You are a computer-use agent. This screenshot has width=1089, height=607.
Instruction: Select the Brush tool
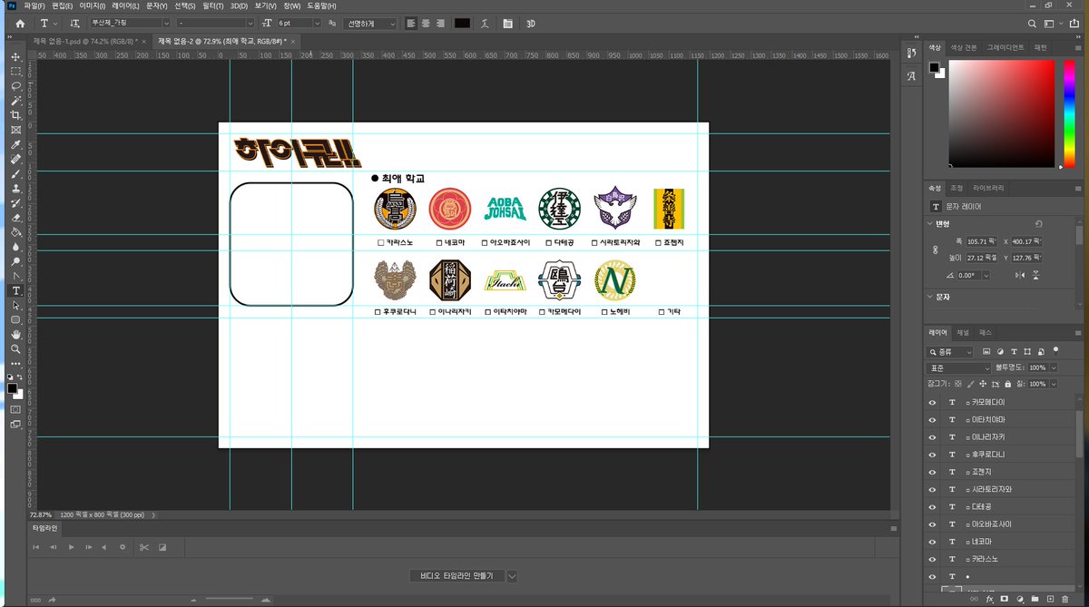click(15, 174)
